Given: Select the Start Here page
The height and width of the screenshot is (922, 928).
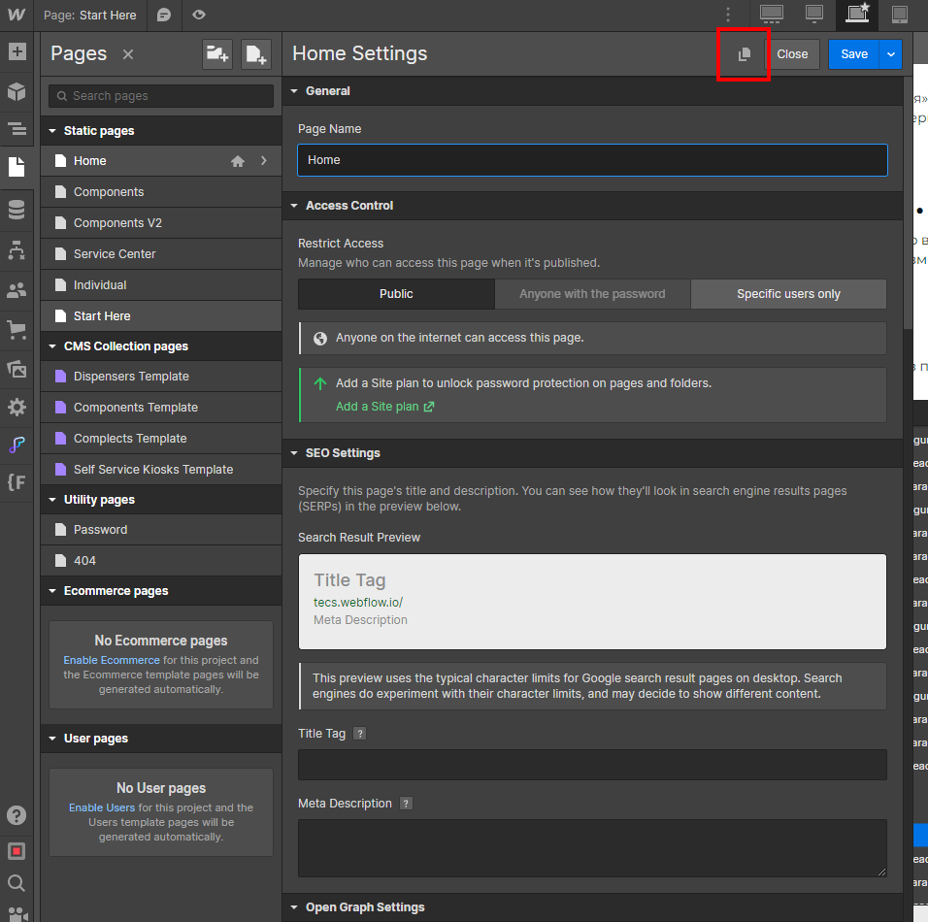Looking at the screenshot, I should pyautogui.click(x=161, y=316).
